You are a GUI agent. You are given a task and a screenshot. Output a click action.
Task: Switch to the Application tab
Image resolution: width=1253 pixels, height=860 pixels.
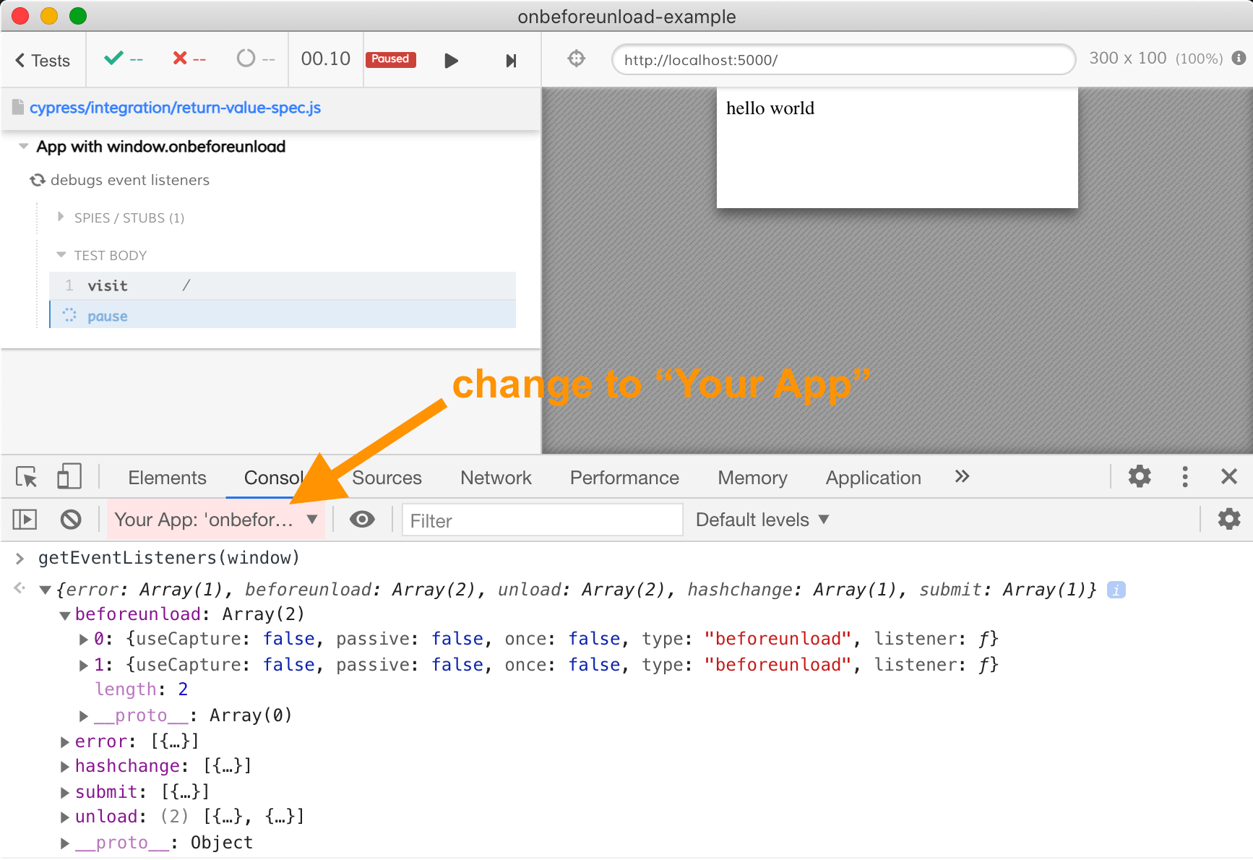[873, 478]
